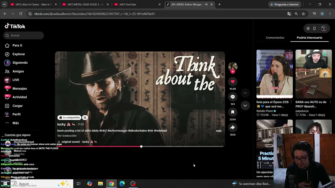Viewport: 335px width, 188px height.
Task: Close the METAL GEAR SOLID 2 tab
Action: pos(108,4)
